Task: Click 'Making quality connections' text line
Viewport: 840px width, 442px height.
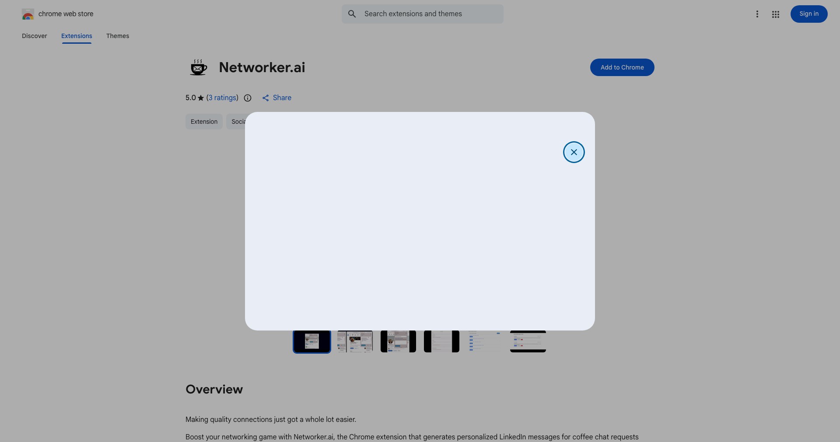Action: pos(271,420)
